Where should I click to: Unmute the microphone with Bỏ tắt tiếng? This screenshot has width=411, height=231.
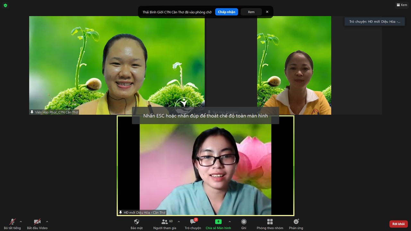13,224
